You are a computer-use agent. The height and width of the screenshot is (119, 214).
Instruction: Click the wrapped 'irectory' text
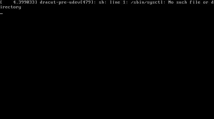point(11,7)
